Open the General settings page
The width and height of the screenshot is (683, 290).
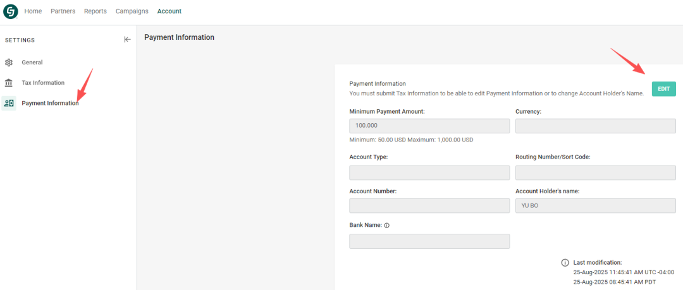click(x=32, y=63)
